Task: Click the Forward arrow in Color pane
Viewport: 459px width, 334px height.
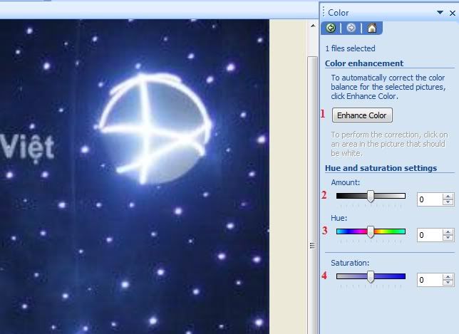Action: click(x=351, y=28)
